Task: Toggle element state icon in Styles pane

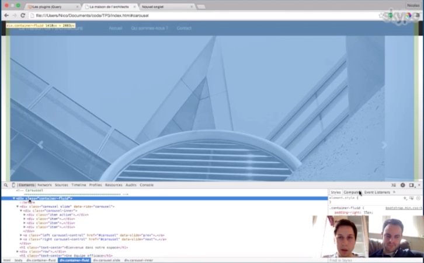Action: pos(411,198)
